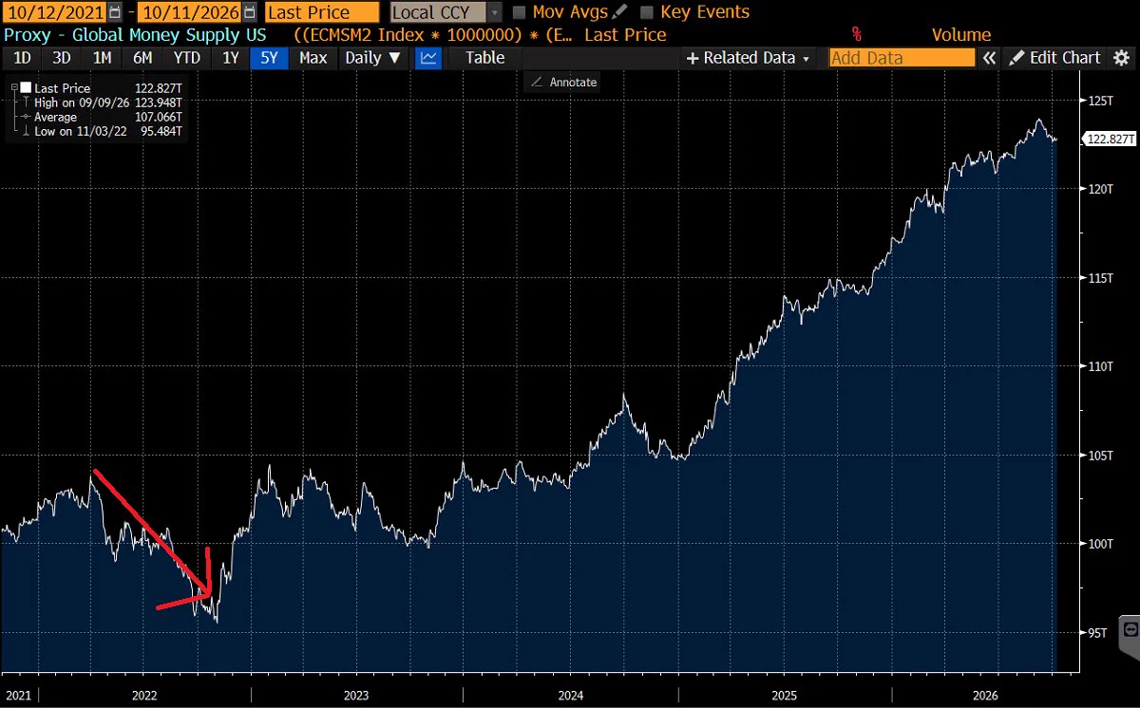Screen dimensions: 1140x708
Task: Click the 125T y-axis label
Action: pos(1100,101)
